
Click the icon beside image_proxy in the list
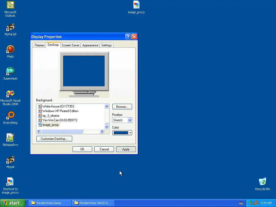pos(40,125)
